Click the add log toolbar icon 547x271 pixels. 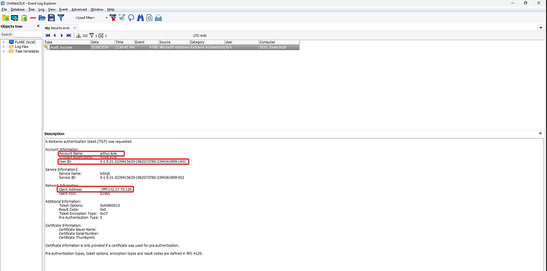point(24,18)
